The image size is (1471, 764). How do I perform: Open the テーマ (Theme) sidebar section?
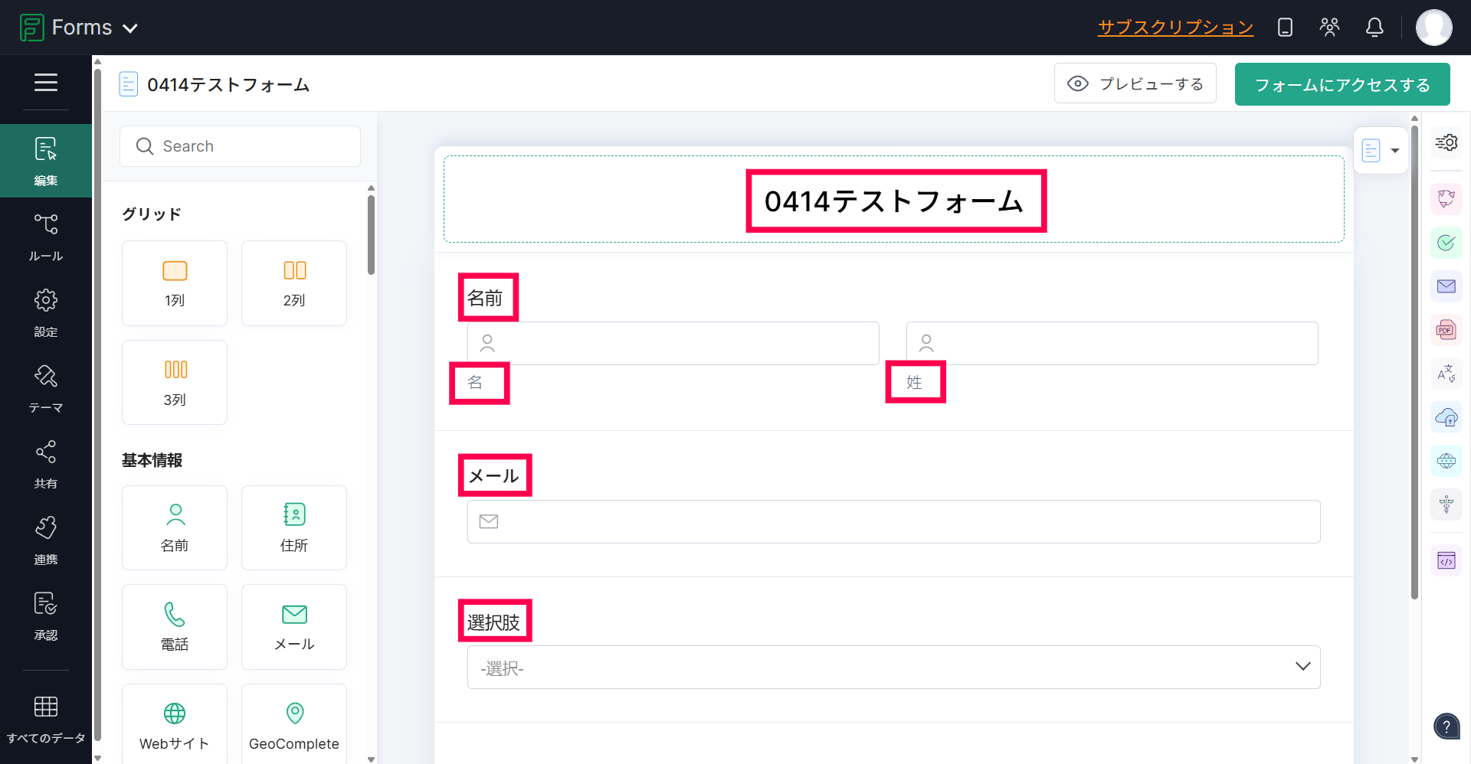[x=45, y=388]
